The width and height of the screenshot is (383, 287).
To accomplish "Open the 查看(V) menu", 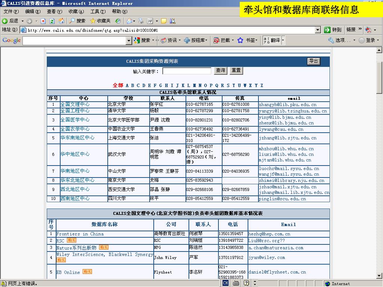I will (55, 12).
